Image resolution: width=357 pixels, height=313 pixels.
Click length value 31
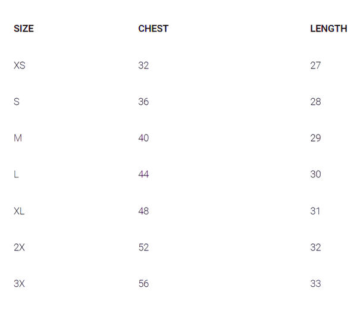[x=315, y=211]
